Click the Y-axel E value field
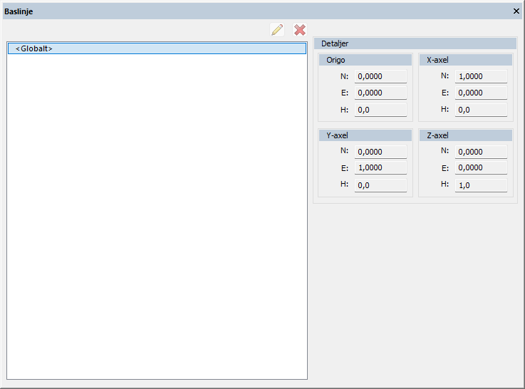This screenshot has height=389, width=525. [380, 168]
